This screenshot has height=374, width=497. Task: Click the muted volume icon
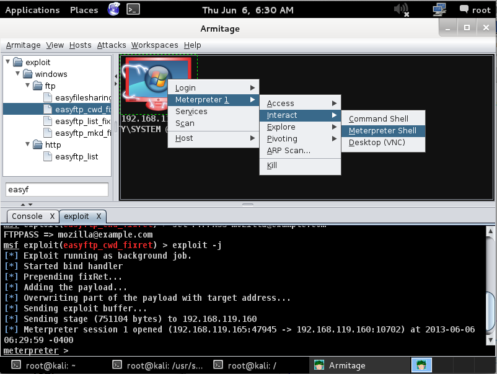tap(402, 9)
